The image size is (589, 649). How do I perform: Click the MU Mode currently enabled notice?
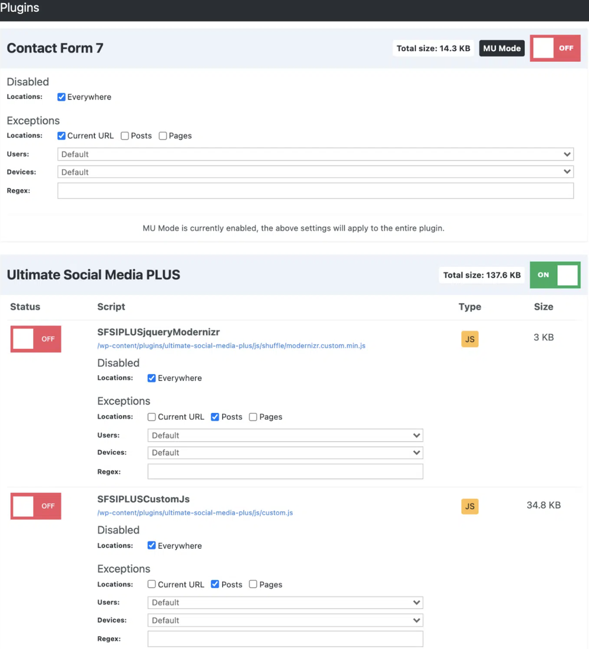293,228
